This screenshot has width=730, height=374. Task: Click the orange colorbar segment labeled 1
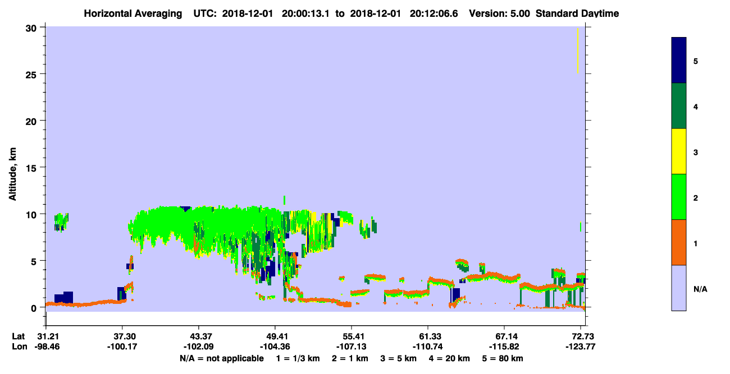tap(679, 242)
